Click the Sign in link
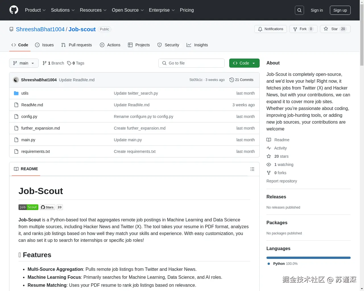 coord(317,10)
